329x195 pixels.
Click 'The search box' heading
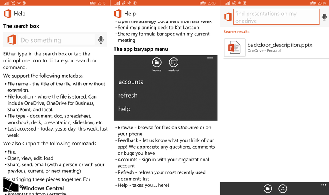click(21, 26)
